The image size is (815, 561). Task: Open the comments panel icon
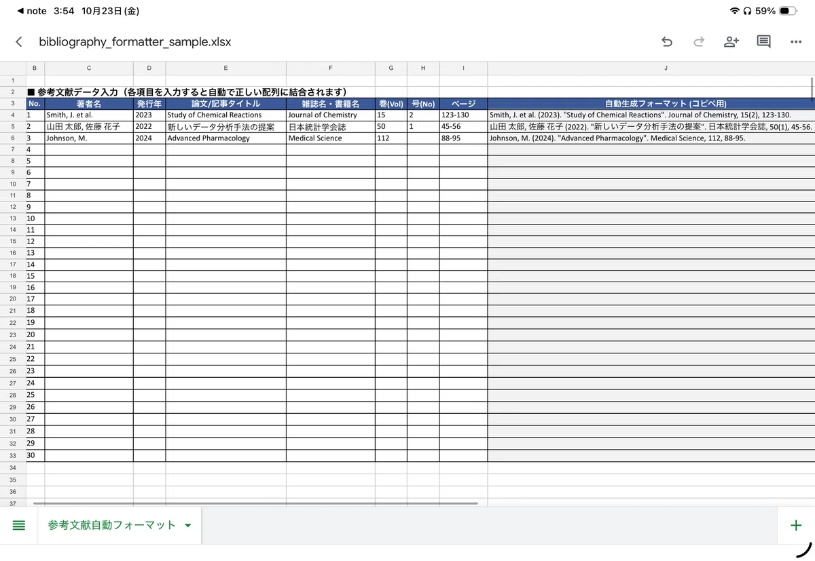(764, 42)
